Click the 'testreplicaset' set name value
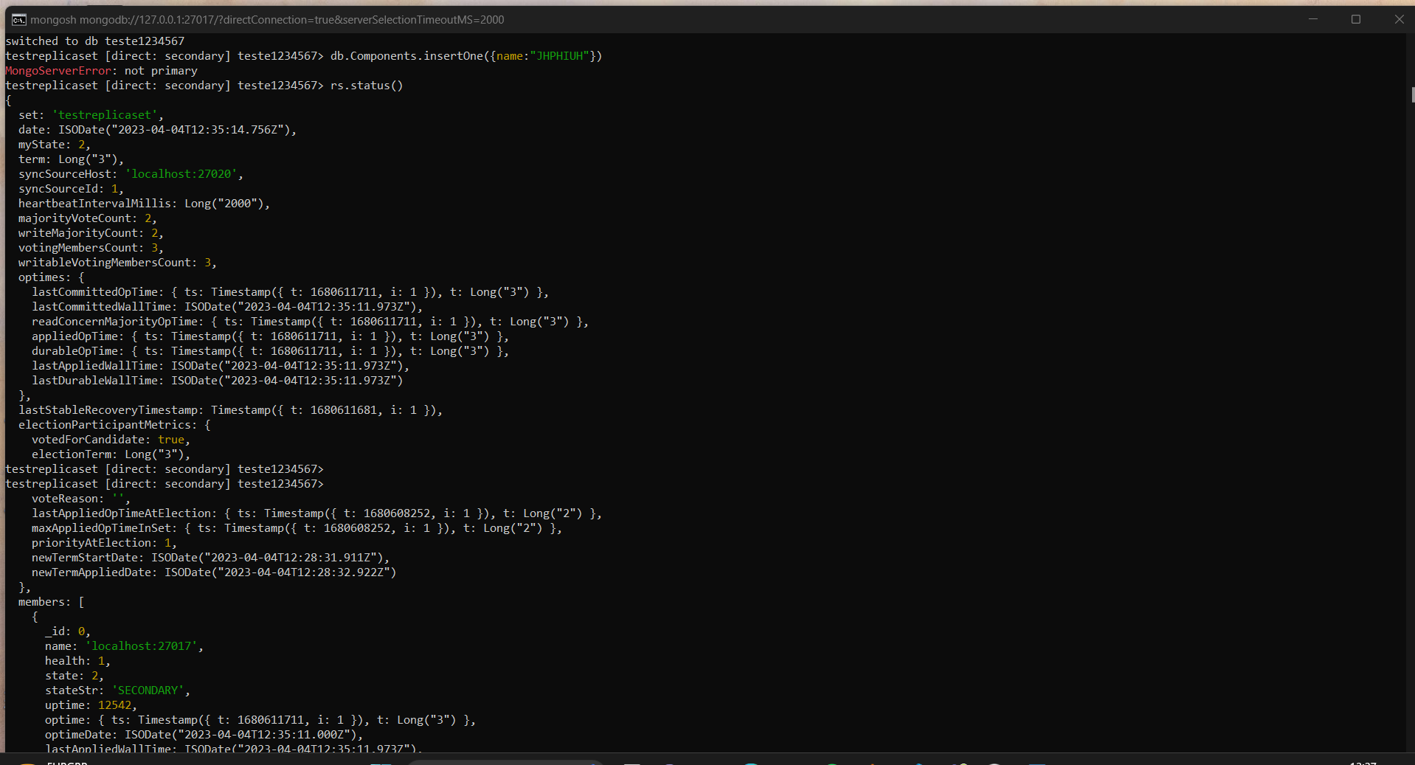The width and height of the screenshot is (1415, 765). point(105,115)
